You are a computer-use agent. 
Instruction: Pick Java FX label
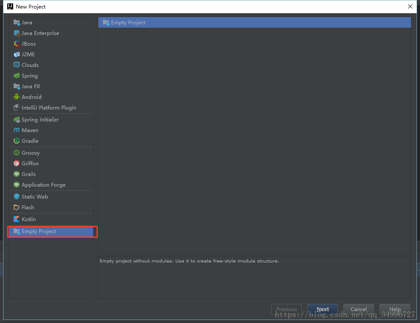[31, 87]
